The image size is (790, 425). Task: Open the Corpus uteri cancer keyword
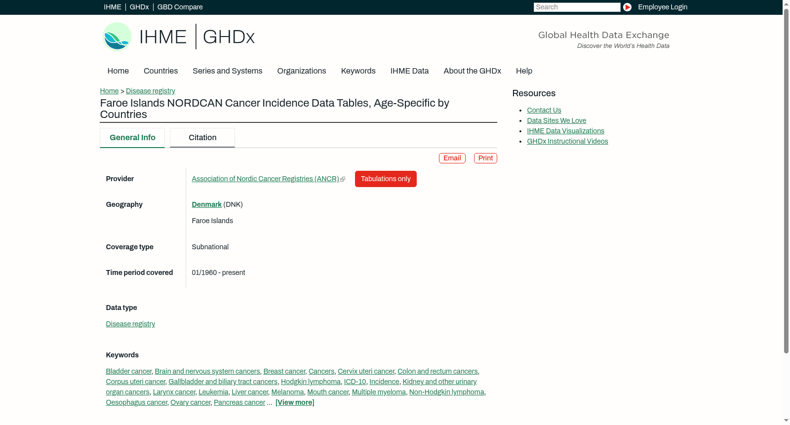tap(136, 382)
